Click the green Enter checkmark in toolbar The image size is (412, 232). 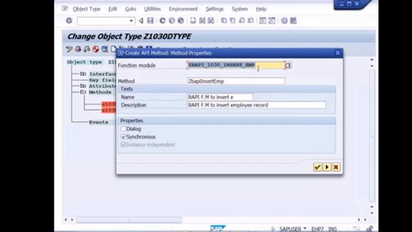[69, 21]
